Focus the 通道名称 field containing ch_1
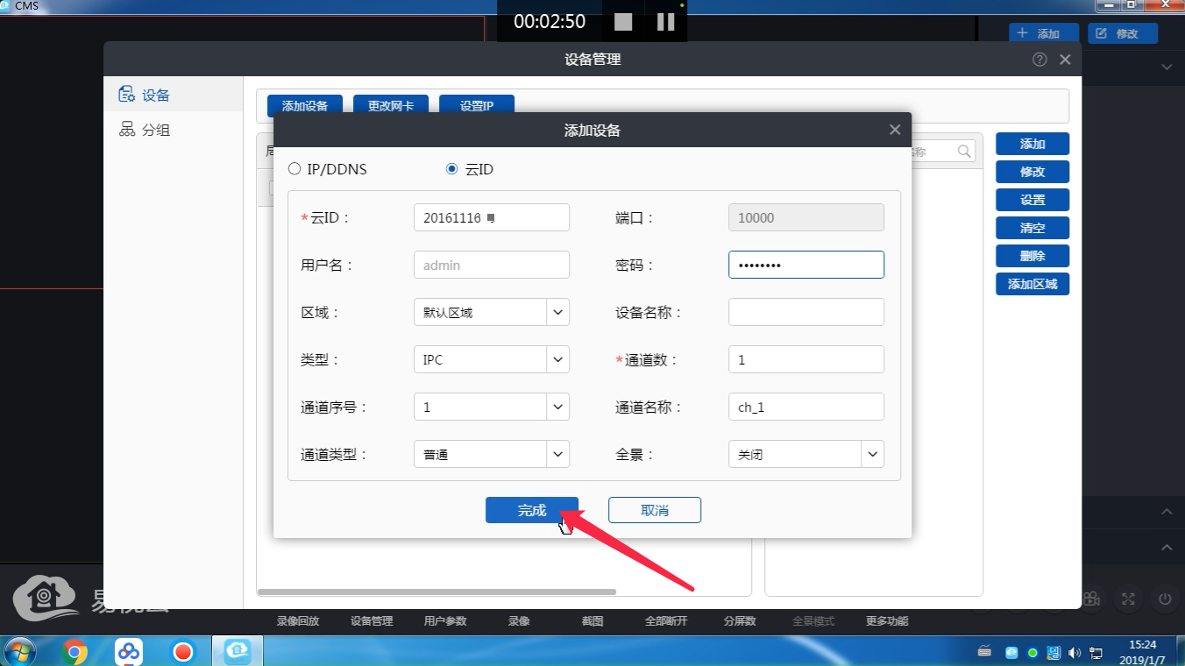 click(x=806, y=407)
